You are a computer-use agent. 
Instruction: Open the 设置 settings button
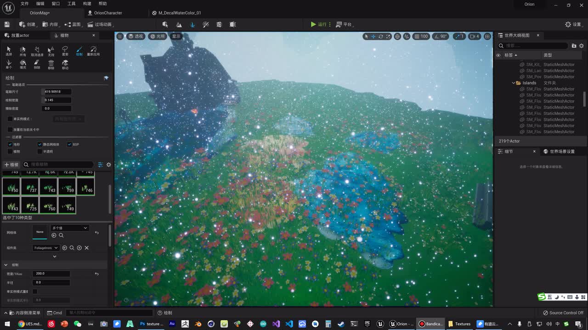point(574,24)
